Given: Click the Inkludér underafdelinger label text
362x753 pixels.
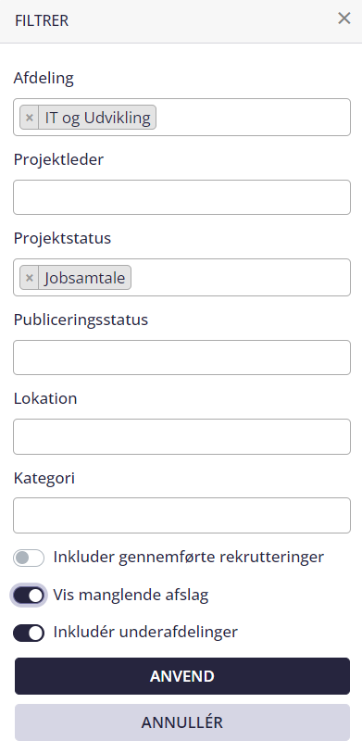Looking at the screenshot, I should click(145, 632).
